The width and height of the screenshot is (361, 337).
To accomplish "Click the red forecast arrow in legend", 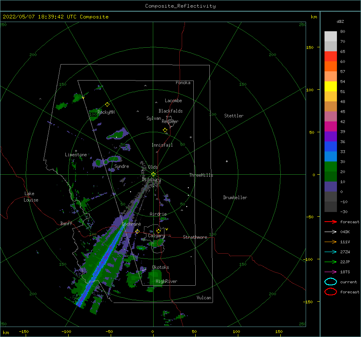I will click(331, 222).
